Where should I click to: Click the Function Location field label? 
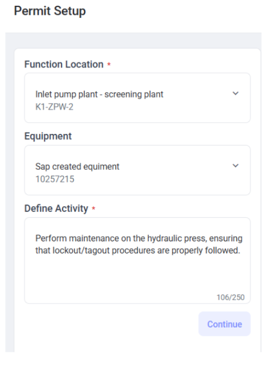coord(64,65)
